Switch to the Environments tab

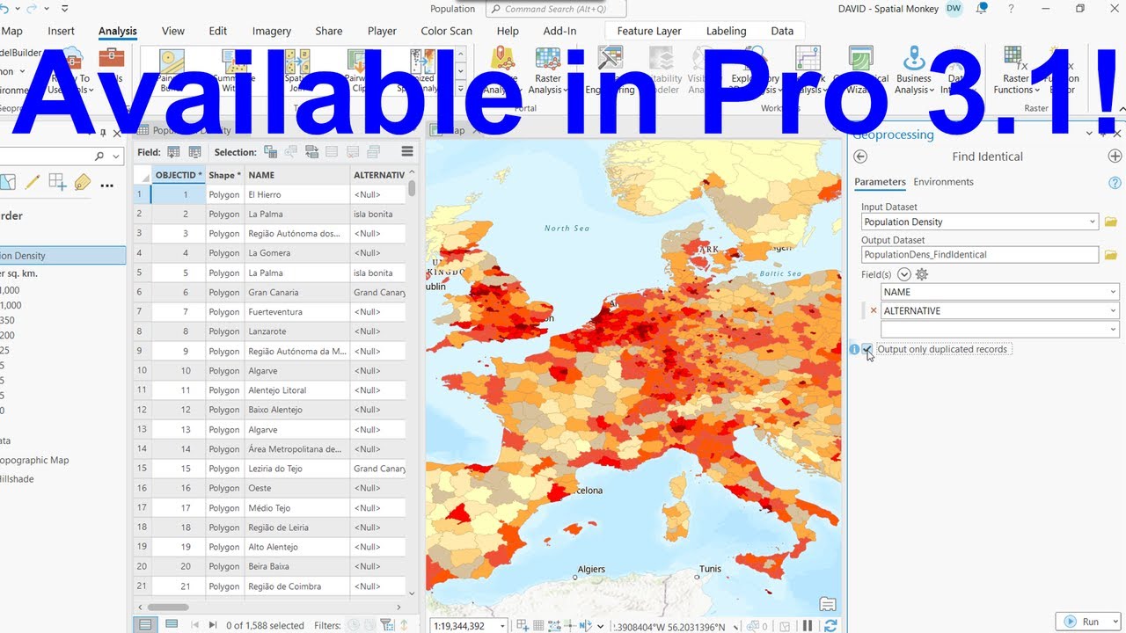(x=943, y=182)
